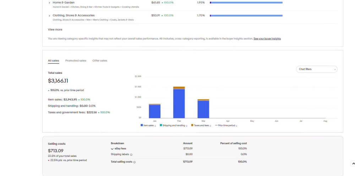Click the Shipping labels row label
Screen dimensions: 355x176
(x=120, y=154)
